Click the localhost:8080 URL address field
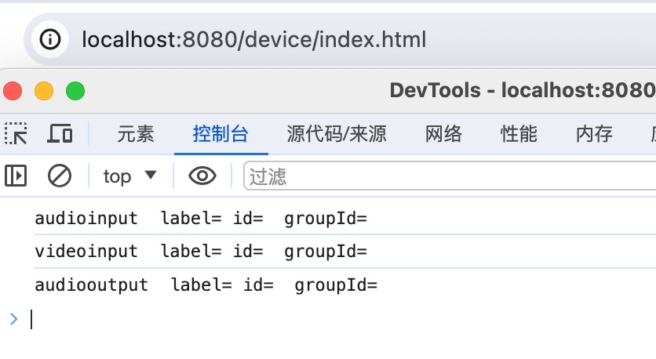 (254, 39)
